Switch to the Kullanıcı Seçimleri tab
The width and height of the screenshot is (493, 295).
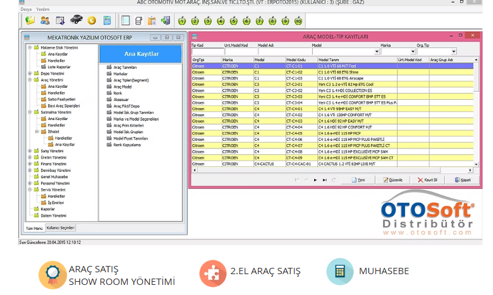point(61,227)
